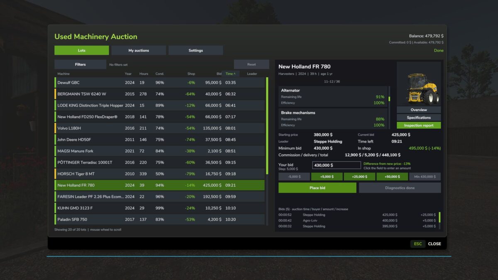Click Leader name Steppe Holding
Viewport: 498px width, 280px height.
pyautogui.click(x=328, y=141)
